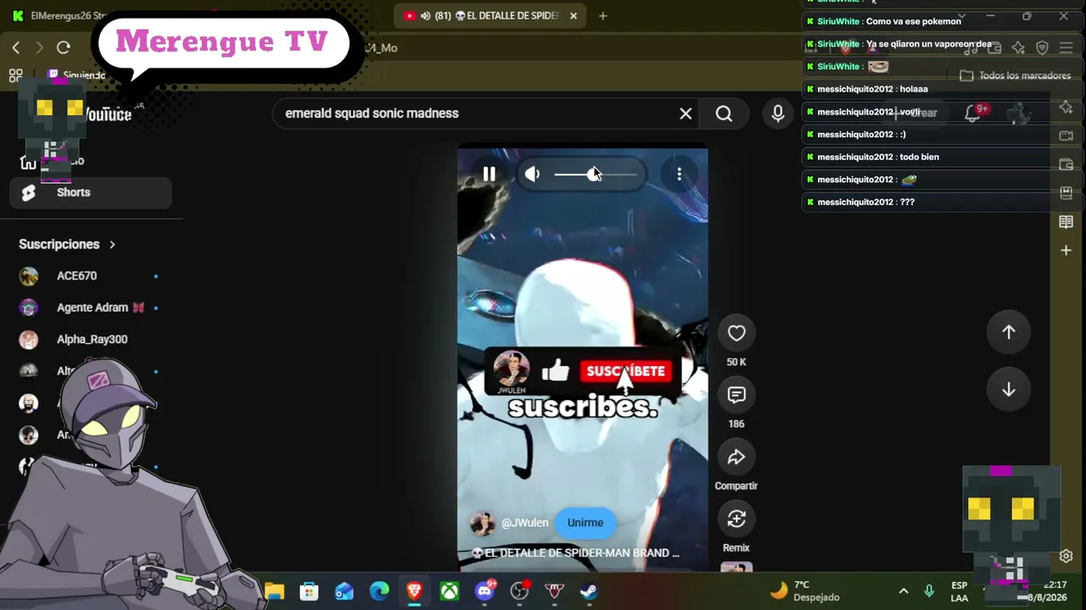Image resolution: width=1086 pixels, height=610 pixels.
Task: Expand the Suscripciones section chevron
Action: (112, 245)
